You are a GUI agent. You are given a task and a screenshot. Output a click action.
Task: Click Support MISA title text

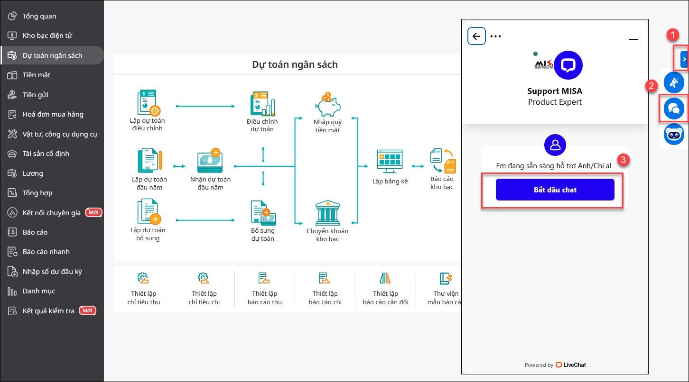click(x=555, y=91)
